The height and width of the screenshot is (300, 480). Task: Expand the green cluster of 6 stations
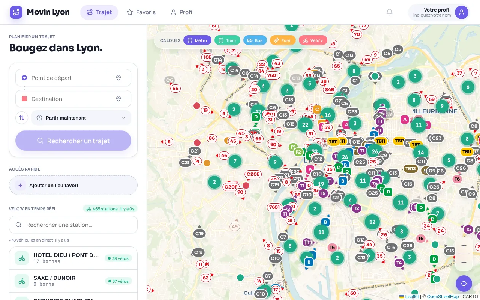click(468, 87)
